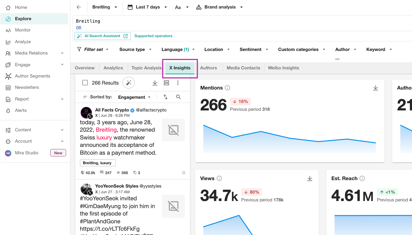
Task: Open Sorted by Engagement dropdown
Action: pos(134,97)
